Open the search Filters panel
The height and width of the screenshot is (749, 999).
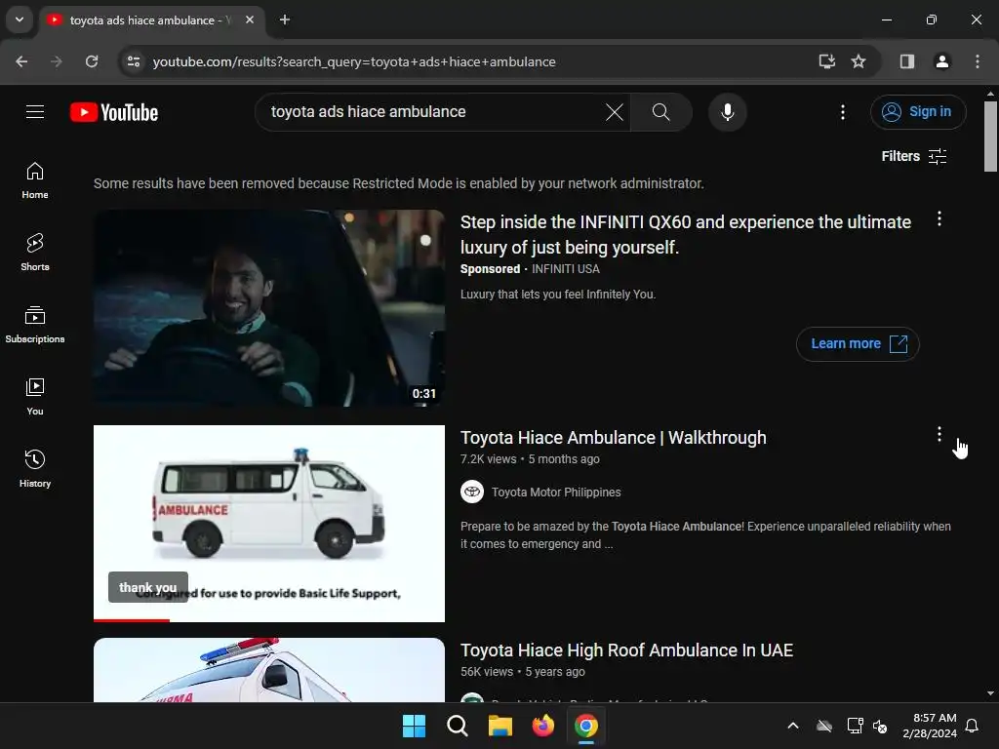913,156
